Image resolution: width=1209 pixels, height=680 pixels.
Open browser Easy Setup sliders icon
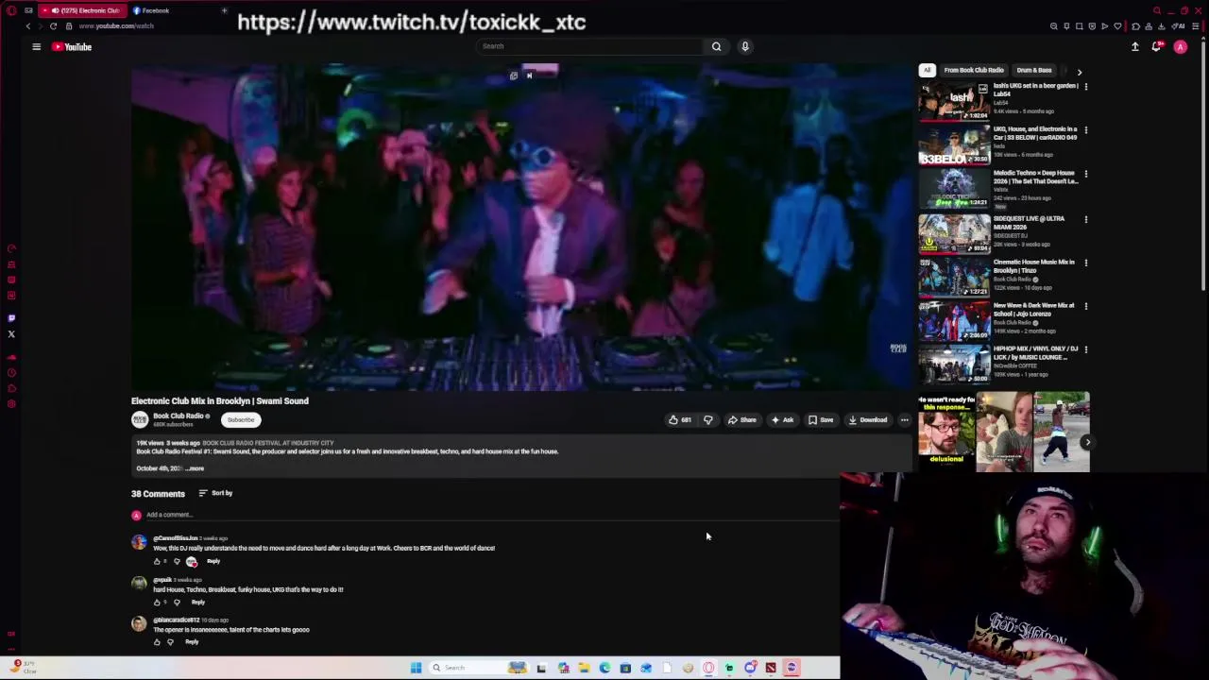pyautogui.click(x=1196, y=26)
